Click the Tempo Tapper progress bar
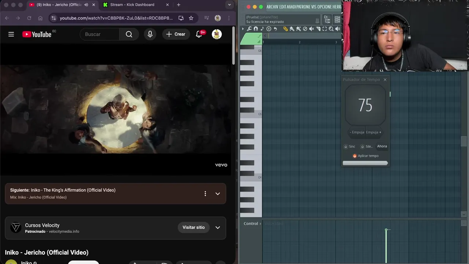 tap(365, 163)
